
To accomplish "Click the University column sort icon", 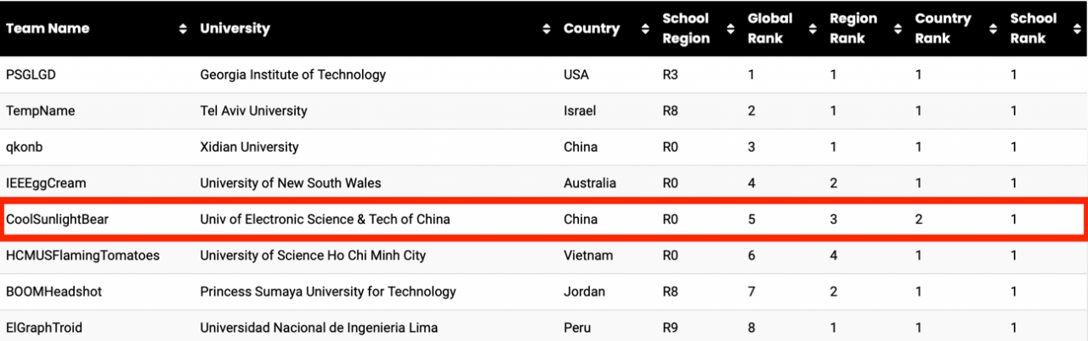I will (546, 29).
